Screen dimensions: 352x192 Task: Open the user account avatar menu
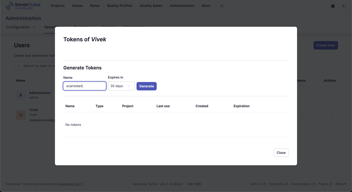tap(343, 6)
